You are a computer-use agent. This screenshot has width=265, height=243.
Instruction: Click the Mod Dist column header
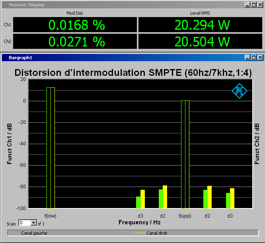pyautogui.click(x=75, y=13)
